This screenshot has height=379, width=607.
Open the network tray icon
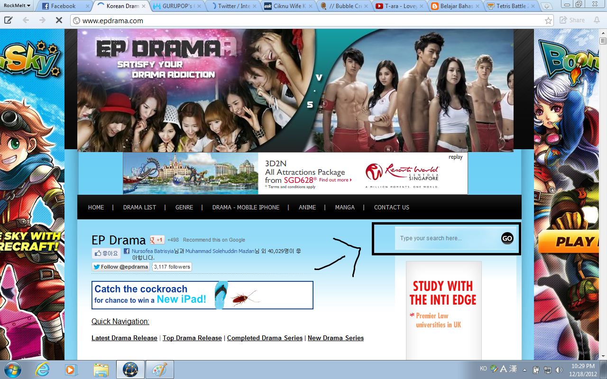coord(548,370)
